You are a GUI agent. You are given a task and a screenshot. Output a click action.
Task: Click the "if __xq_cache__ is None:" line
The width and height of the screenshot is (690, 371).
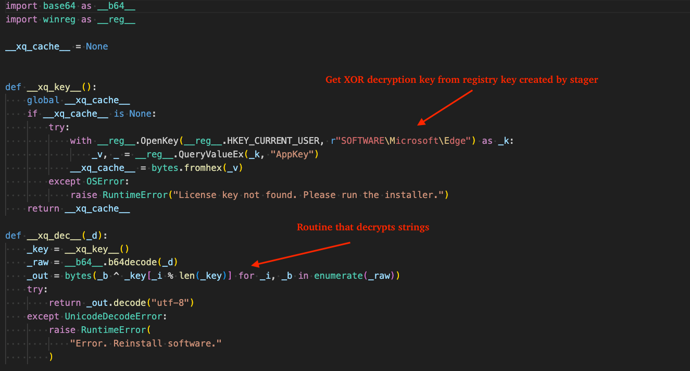(x=92, y=114)
